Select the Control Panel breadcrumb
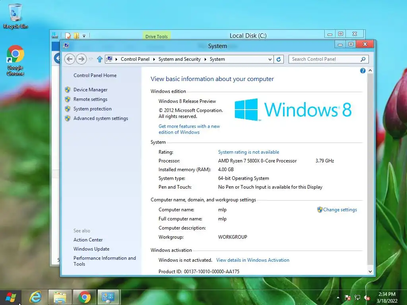Screen dimensions: 407x305 [x=135, y=59]
